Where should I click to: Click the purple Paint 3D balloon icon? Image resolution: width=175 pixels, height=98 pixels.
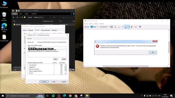pyautogui.click(x=140, y=27)
